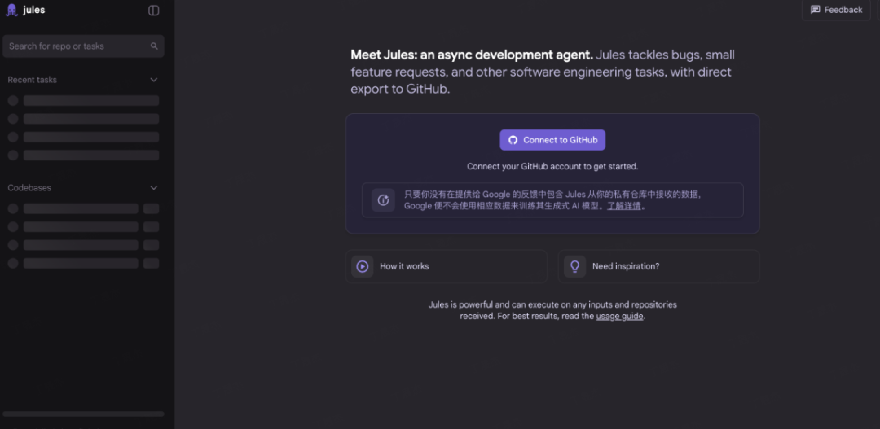Click the How it works play icon

(x=363, y=266)
